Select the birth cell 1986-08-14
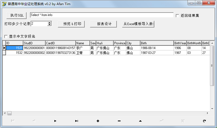Viewport: 217px width, 128px height. coord(157,48)
